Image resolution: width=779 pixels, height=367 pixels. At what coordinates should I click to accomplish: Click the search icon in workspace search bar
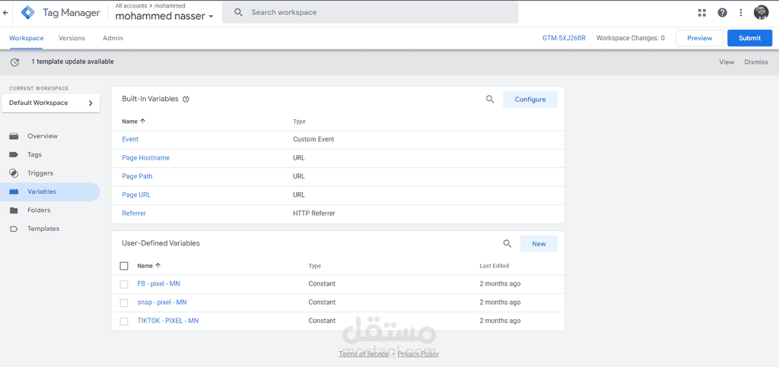click(x=238, y=12)
